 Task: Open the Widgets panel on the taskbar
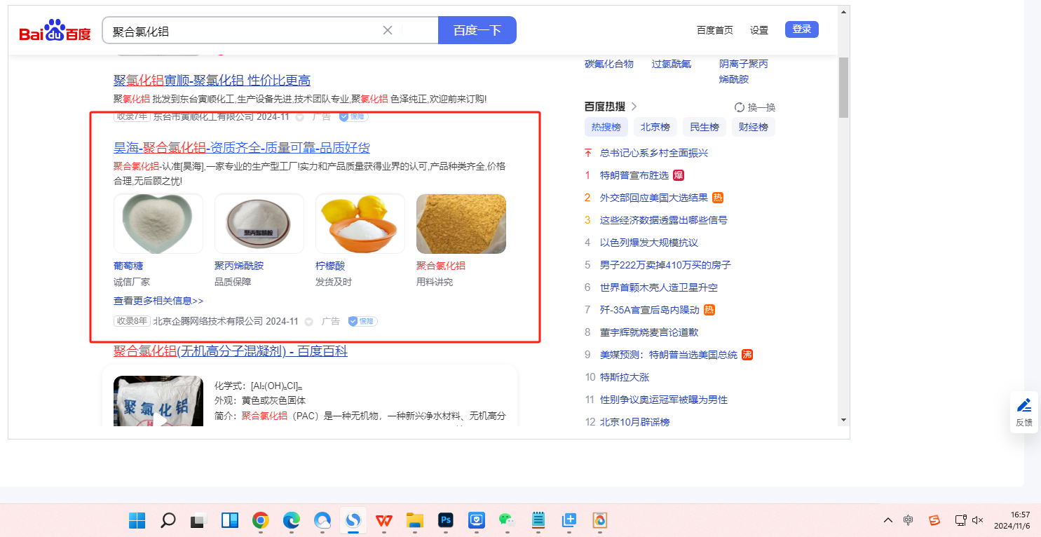[x=230, y=520]
